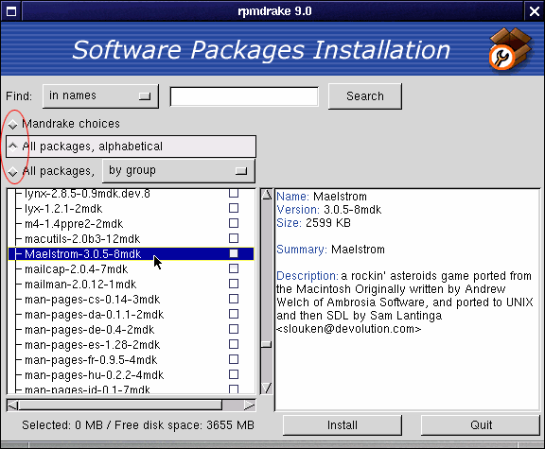Click the package list scroll-down arrow

(x=267, y=388)
